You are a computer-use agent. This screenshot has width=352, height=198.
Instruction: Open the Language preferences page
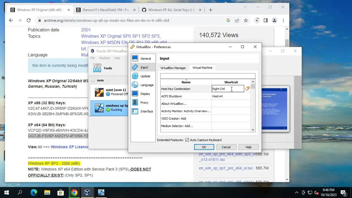pyautogui.click(x=143, y=85)
